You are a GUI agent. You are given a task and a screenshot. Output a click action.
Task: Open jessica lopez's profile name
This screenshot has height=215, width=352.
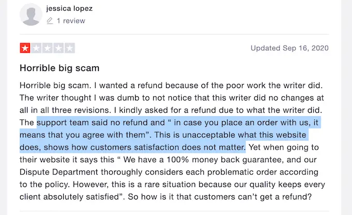pyautogui.click(x=69, y=8)
